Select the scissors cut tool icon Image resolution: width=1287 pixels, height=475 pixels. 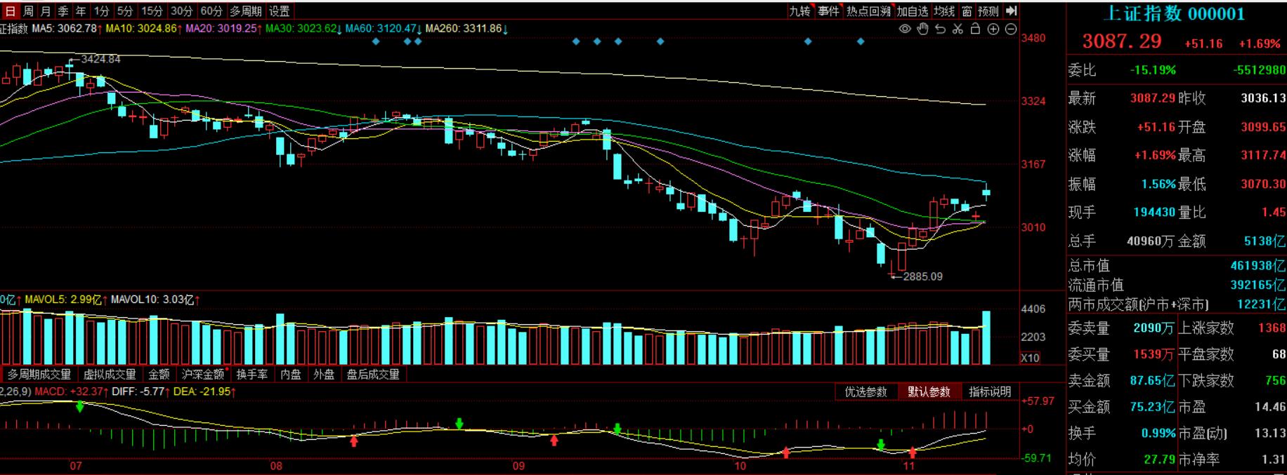click(958, 29)
